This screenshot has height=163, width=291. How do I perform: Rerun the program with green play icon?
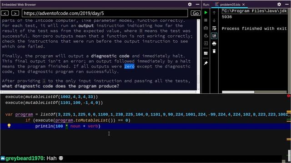206,13
